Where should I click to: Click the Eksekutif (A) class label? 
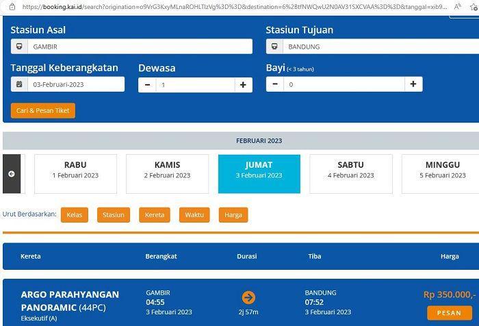(x=39, y=318)
